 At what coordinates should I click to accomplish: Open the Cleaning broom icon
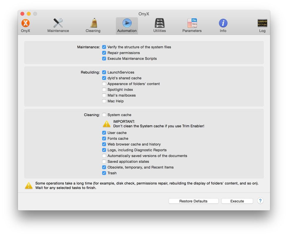(x=93, y=24)
